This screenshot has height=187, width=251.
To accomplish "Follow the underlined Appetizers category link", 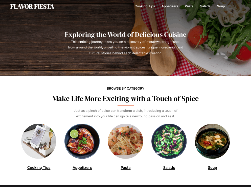I will (x=82, y=168).
